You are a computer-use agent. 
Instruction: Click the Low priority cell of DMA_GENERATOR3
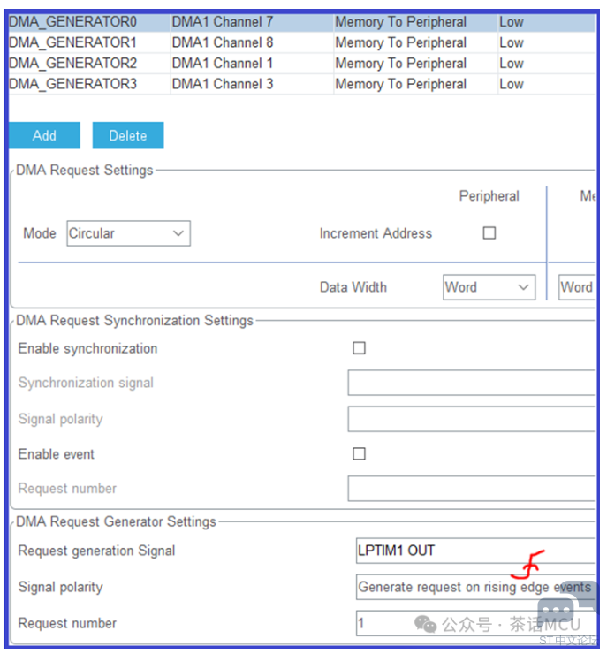(x=512, y=84)
